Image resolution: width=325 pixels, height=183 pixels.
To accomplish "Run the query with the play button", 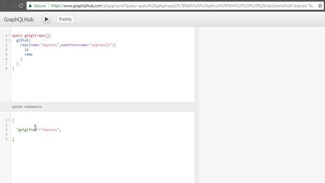I will tap(46, 19).
